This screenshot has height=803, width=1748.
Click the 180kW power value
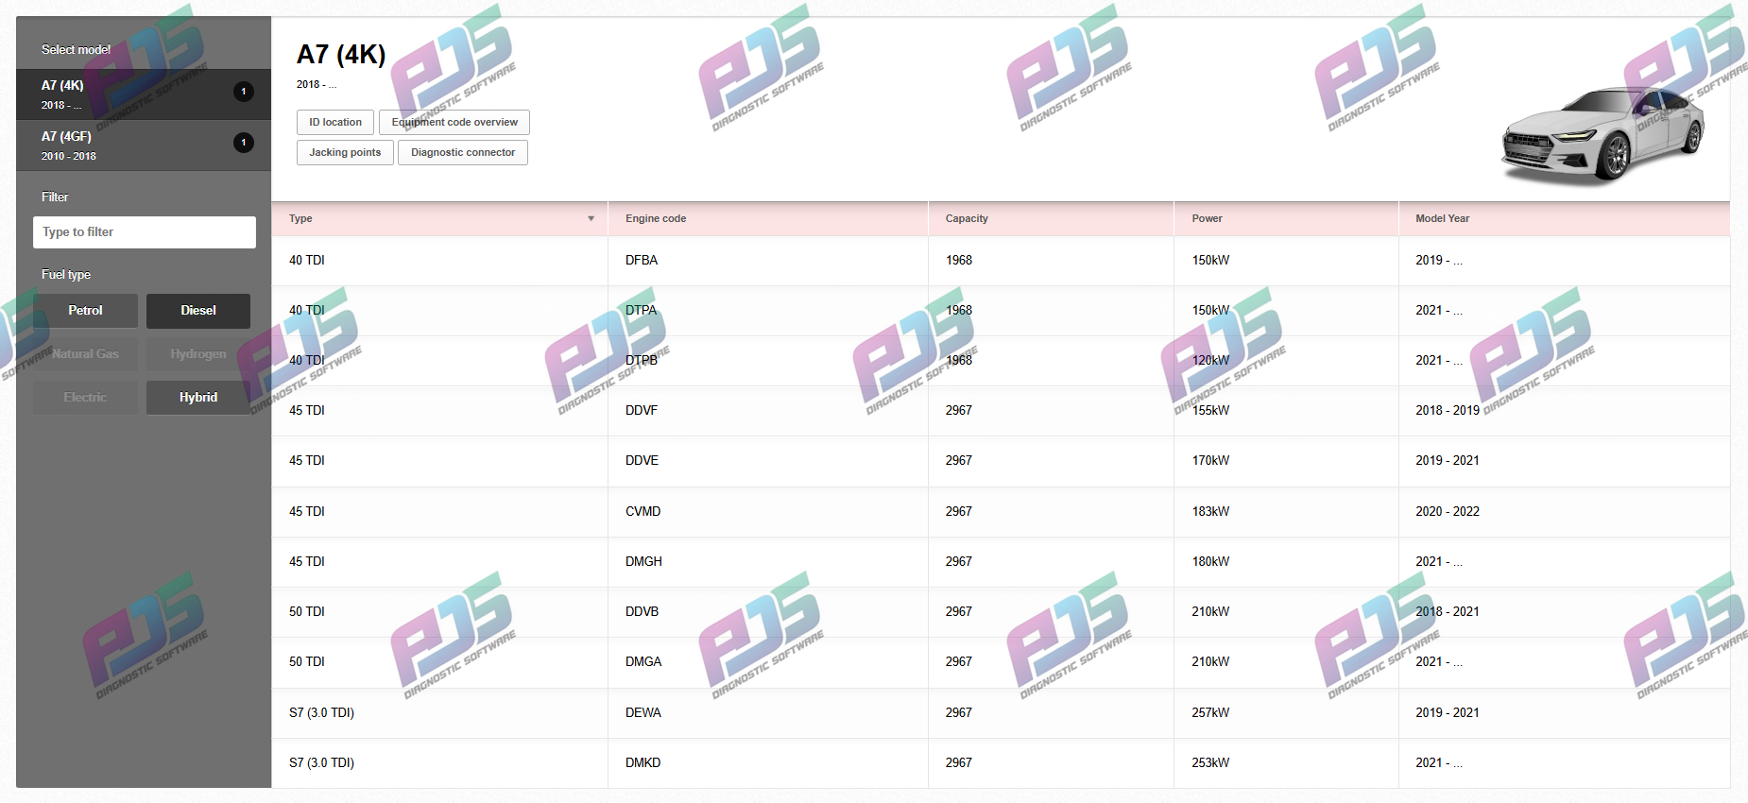1210,562
